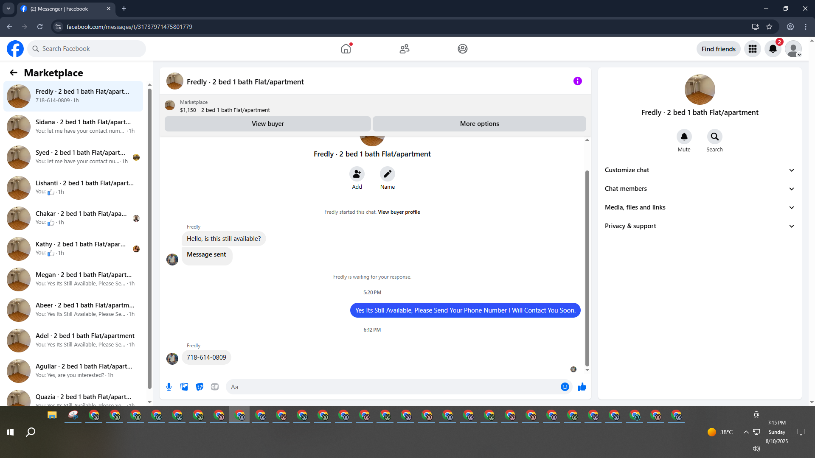Viewport: 815px width, 458px height.
Task: Search in conversation magnifier icon
Action: (x=714, y=137)
